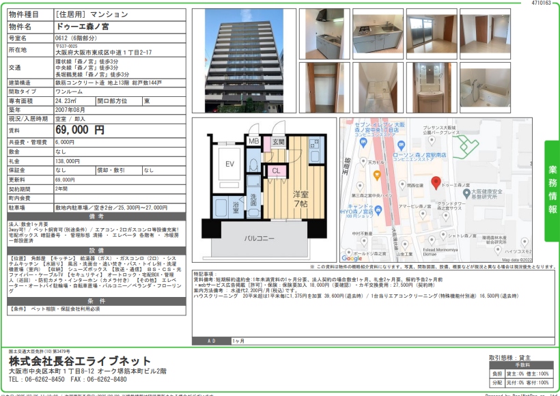560x396 pixels.
Task: Open the bathtub photo thumbnail
Action: [485, 86]
